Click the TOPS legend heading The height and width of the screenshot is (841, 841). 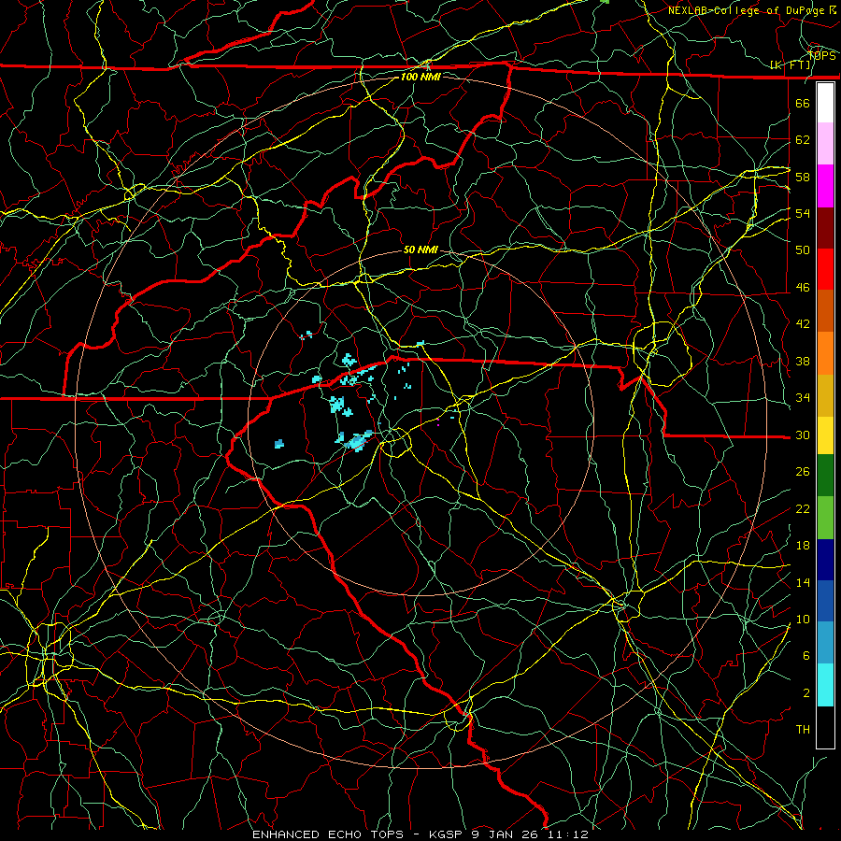pyautogui.click(x=822, y=56)
